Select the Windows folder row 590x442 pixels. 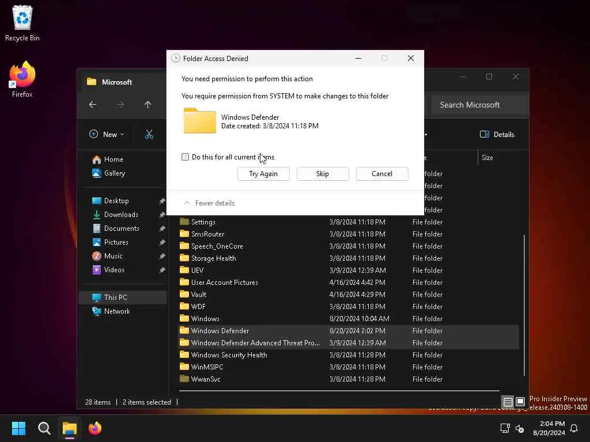coord(348,319)
